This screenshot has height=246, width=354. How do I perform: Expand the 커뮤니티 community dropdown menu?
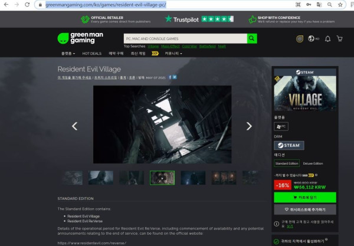pyautogui.click(x=173, y=54)
